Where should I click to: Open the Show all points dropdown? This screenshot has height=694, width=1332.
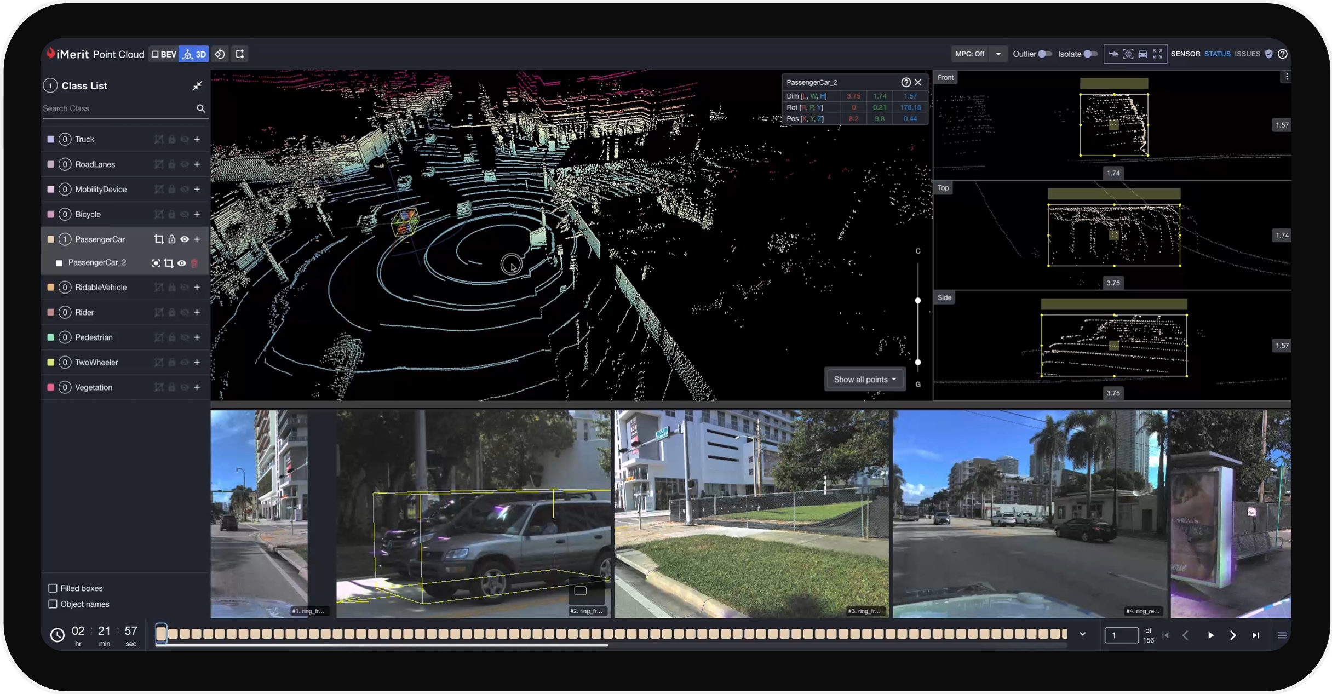click(864, 379)
